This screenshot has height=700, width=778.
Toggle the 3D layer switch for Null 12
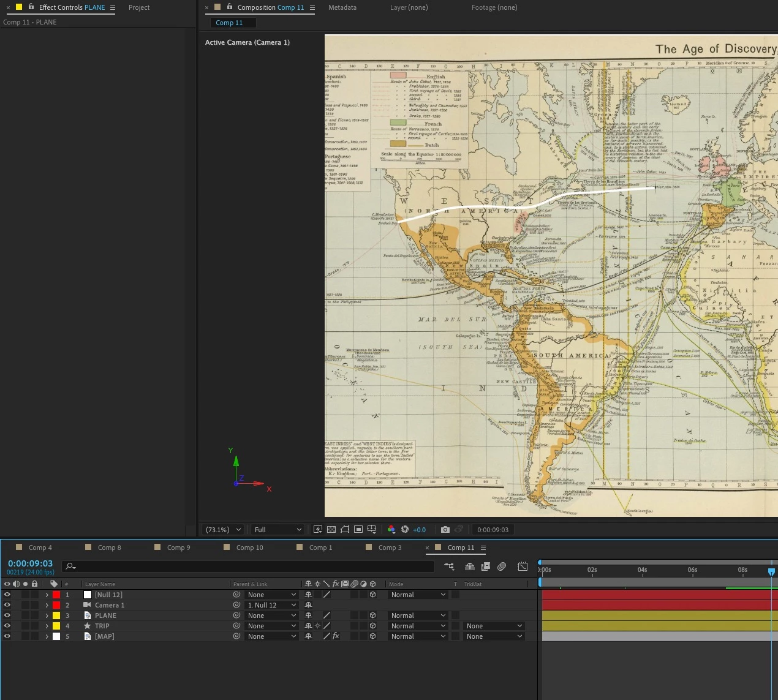click(372, 595)
